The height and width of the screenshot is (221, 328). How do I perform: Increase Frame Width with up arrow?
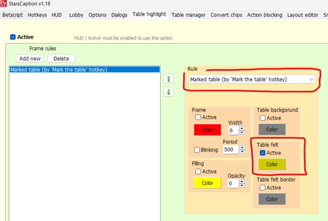pyautogui.click(x=242, y=129)
